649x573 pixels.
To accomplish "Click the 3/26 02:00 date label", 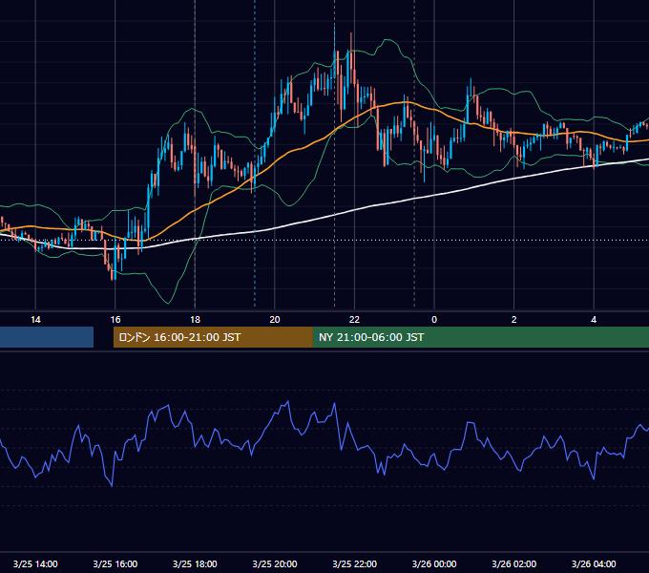I will click(x=514, y=563).
